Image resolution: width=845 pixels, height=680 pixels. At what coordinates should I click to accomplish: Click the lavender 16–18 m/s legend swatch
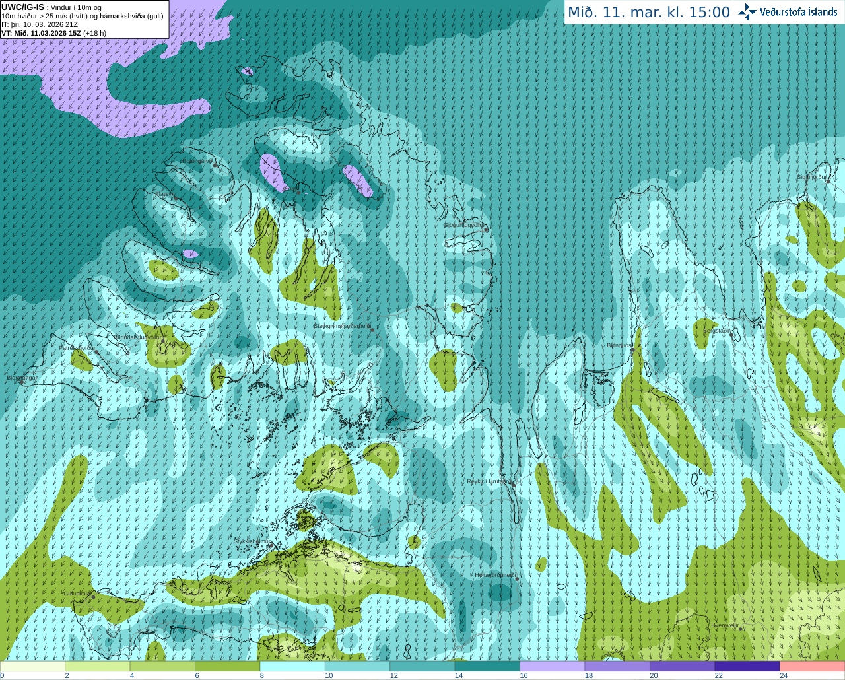[552, 666]
